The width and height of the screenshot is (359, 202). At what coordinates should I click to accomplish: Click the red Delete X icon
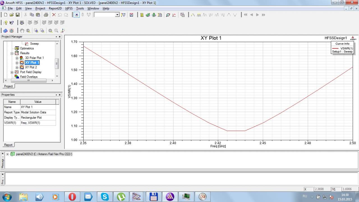click(x=54, y=15)
